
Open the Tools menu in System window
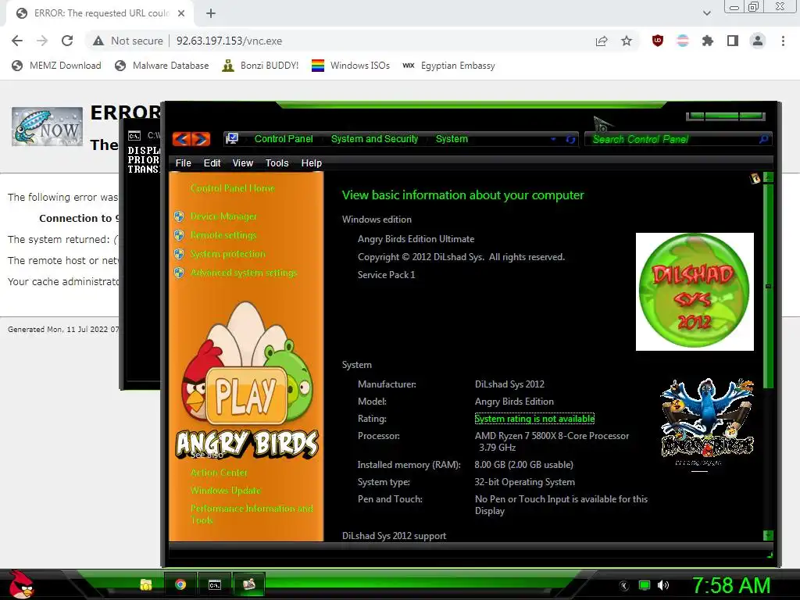click(x=277, y=163)
